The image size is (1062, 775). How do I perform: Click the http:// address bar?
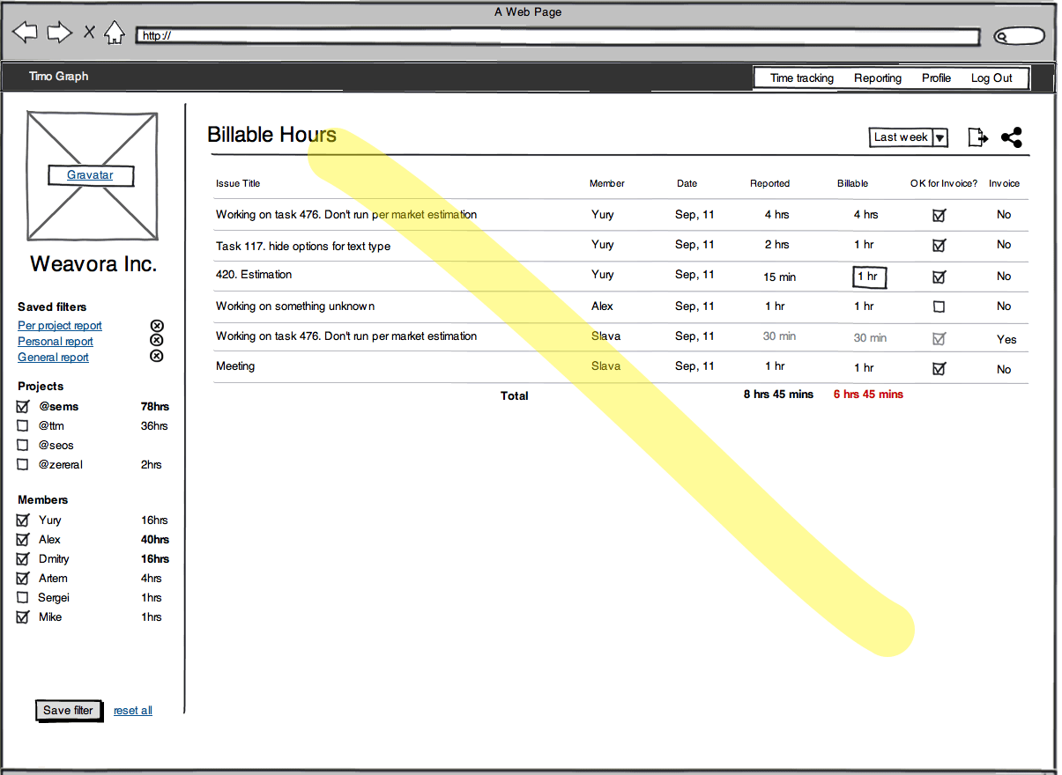click(558, 36)
